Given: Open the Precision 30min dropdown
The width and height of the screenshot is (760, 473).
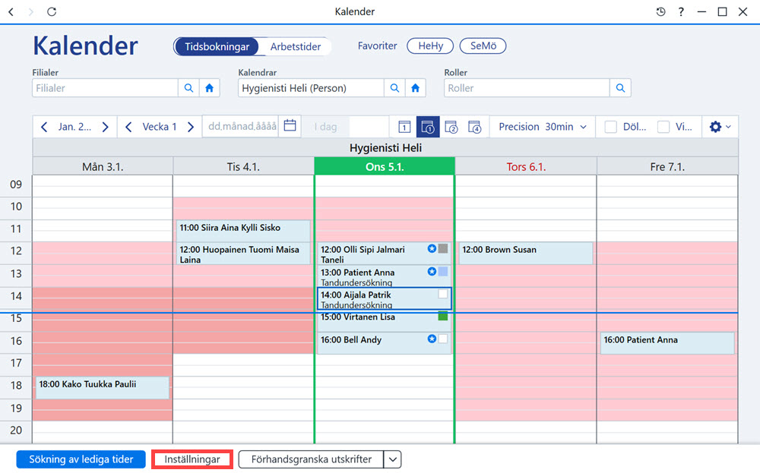Looking at the screenshot, I should 543,127.
